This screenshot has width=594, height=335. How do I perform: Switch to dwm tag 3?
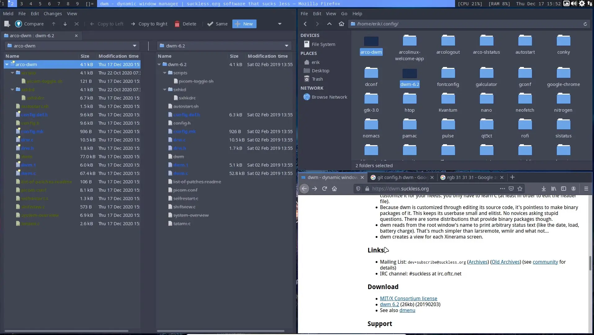pyautogui.click(x=21, y=4)
